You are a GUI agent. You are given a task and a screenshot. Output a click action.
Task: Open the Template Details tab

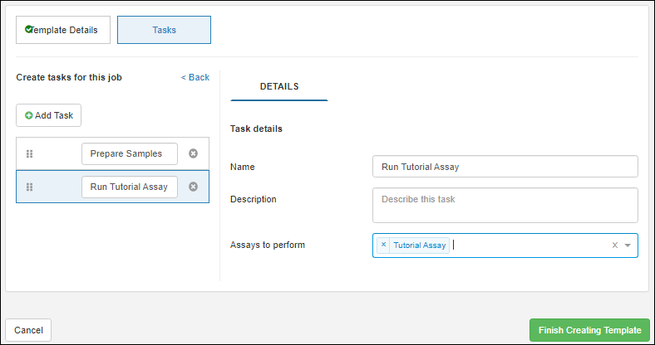coord(62,30)
